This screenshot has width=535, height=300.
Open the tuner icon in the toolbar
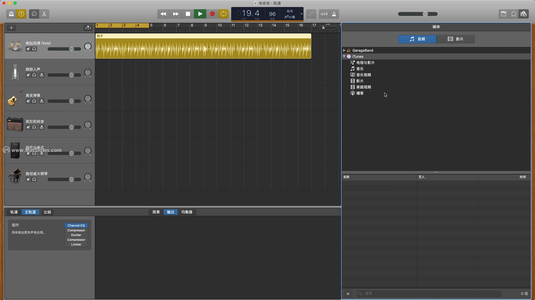coord(34,14)
